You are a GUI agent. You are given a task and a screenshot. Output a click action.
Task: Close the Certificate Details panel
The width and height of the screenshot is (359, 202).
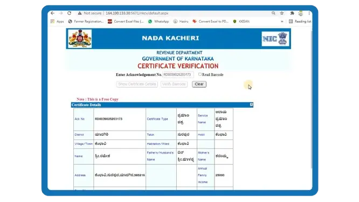251,105
